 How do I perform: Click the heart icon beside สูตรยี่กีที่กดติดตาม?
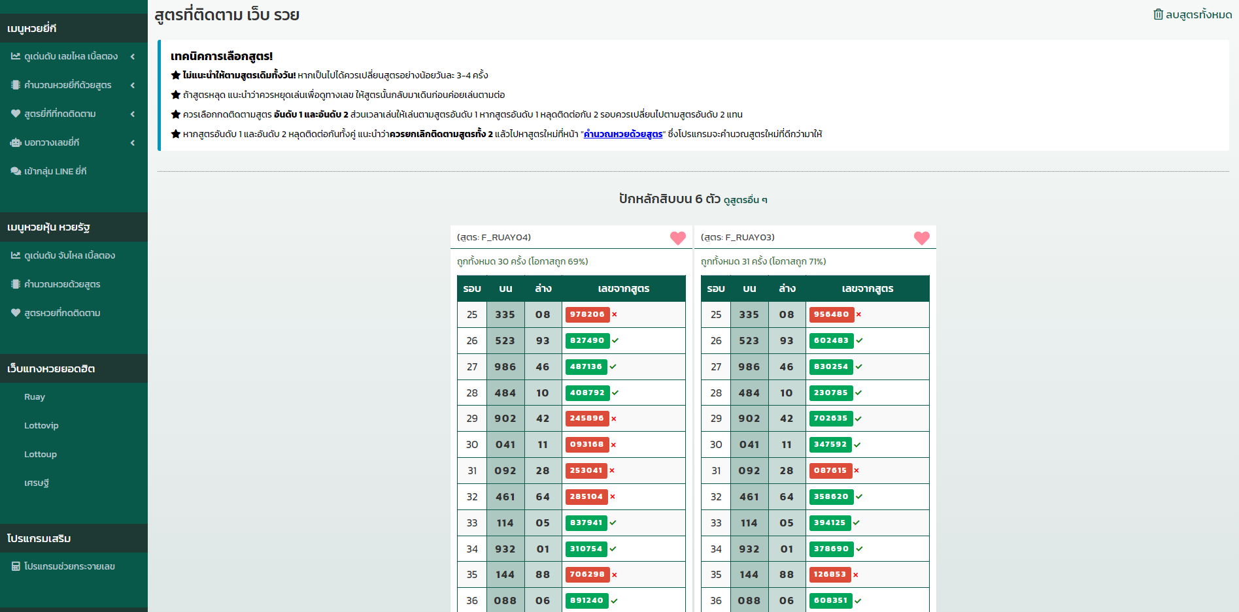[x=16, y=114]
